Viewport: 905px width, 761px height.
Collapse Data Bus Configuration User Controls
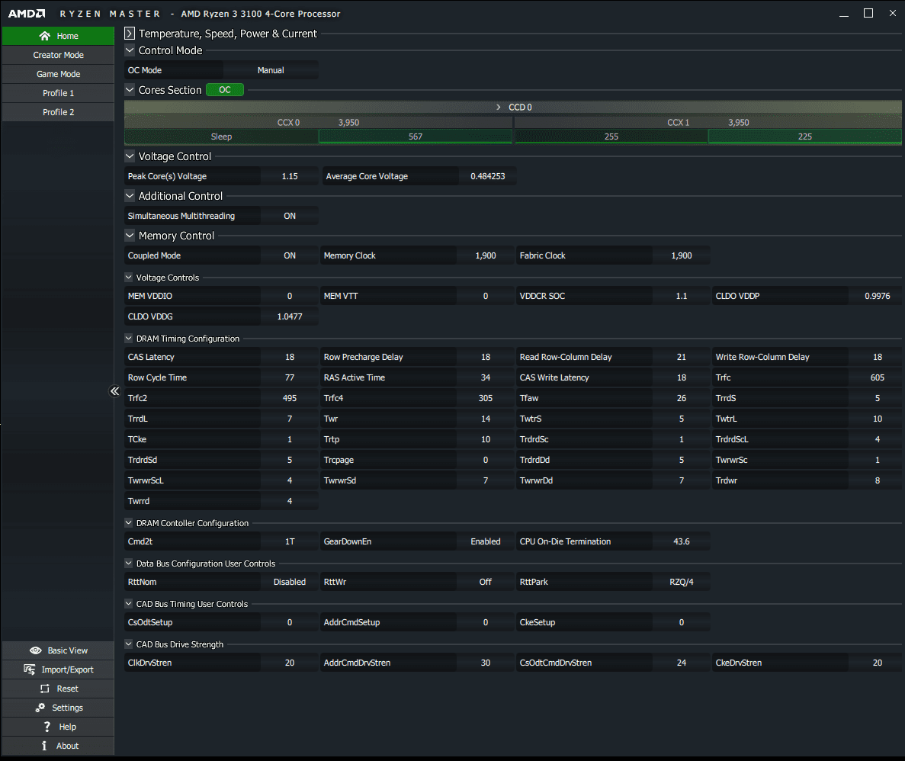[x=129, y=563]
